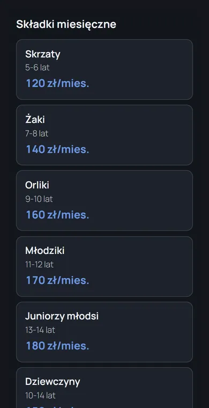
Task: Click the 5-6 lat age label
Action: (37, 68)
